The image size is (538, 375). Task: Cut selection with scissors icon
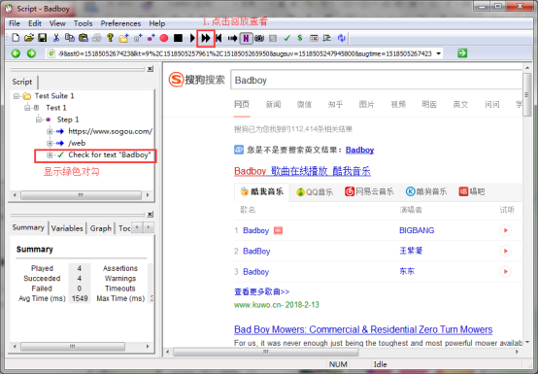(56, 38)
